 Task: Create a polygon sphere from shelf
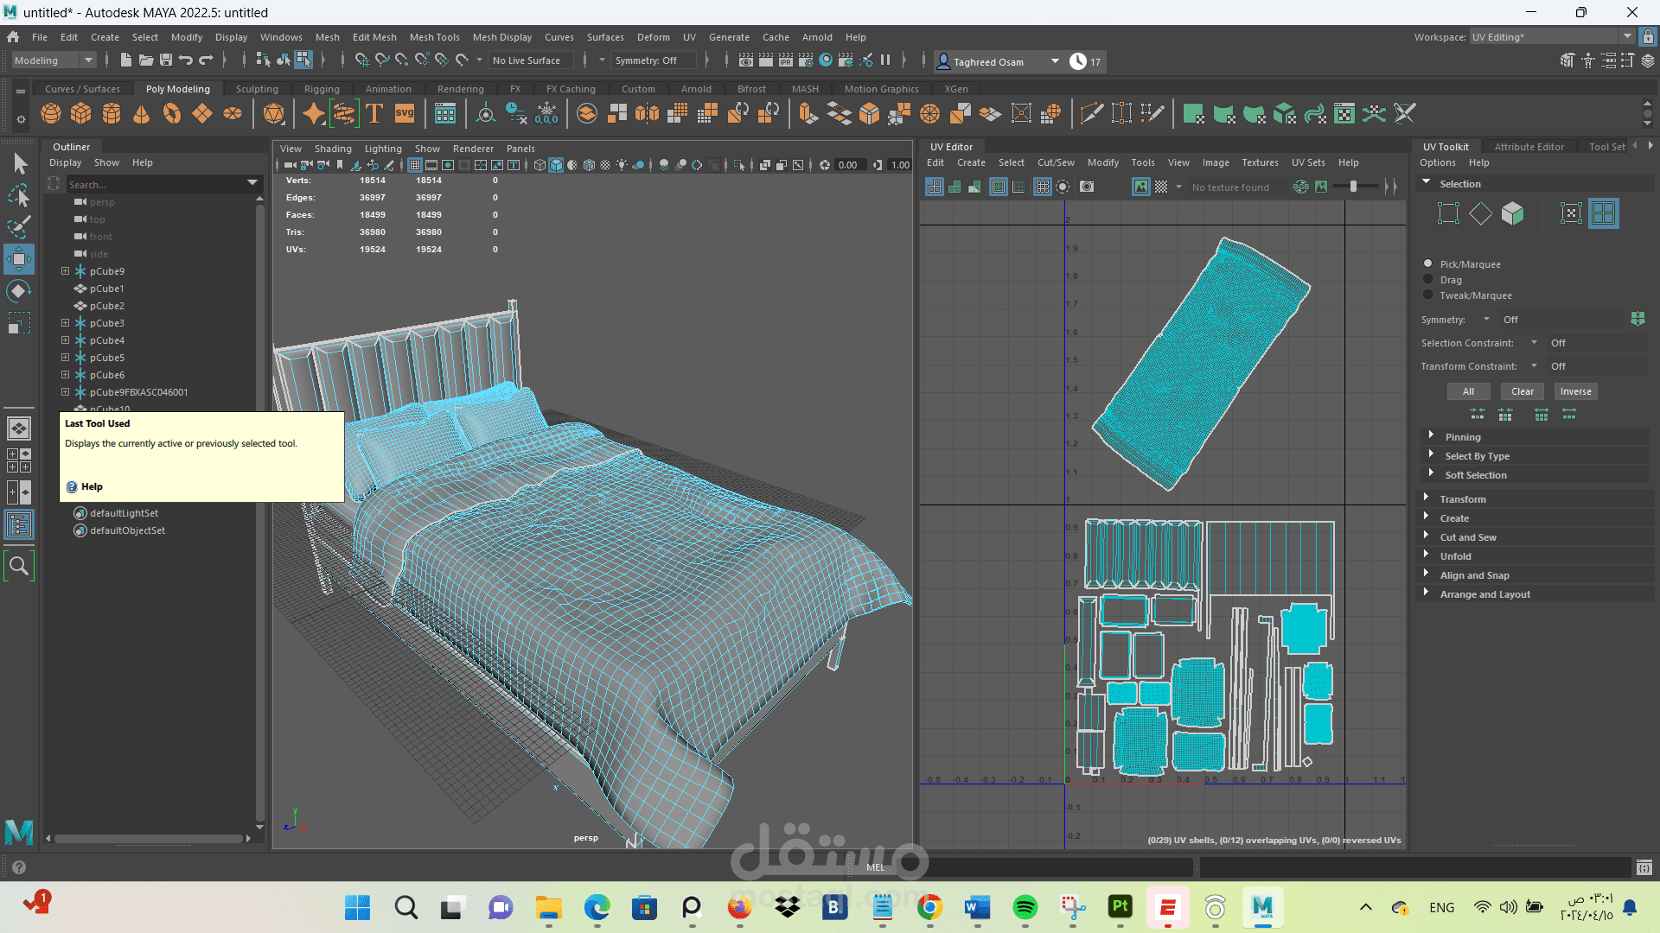tap(51, 113)
